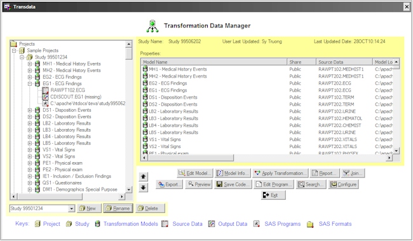Click the Projects root folder icon

14,43
